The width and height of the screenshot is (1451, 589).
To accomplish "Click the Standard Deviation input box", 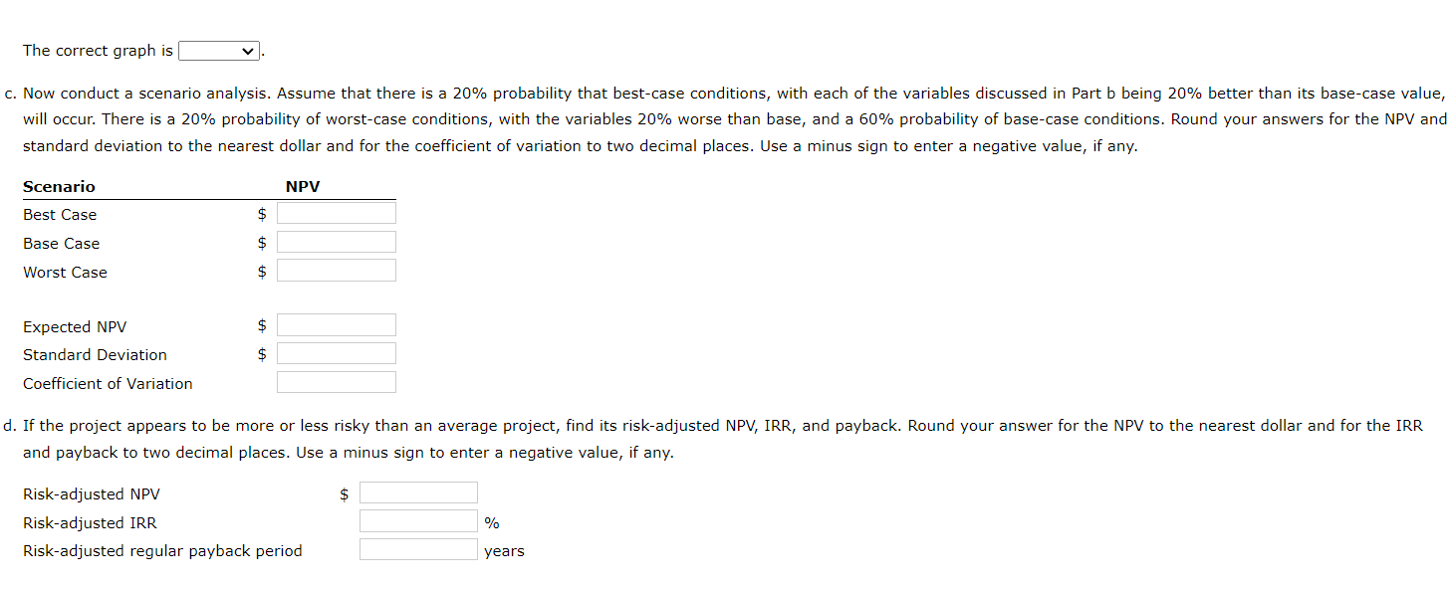I will pyautogui.click(x=336, y=352).
